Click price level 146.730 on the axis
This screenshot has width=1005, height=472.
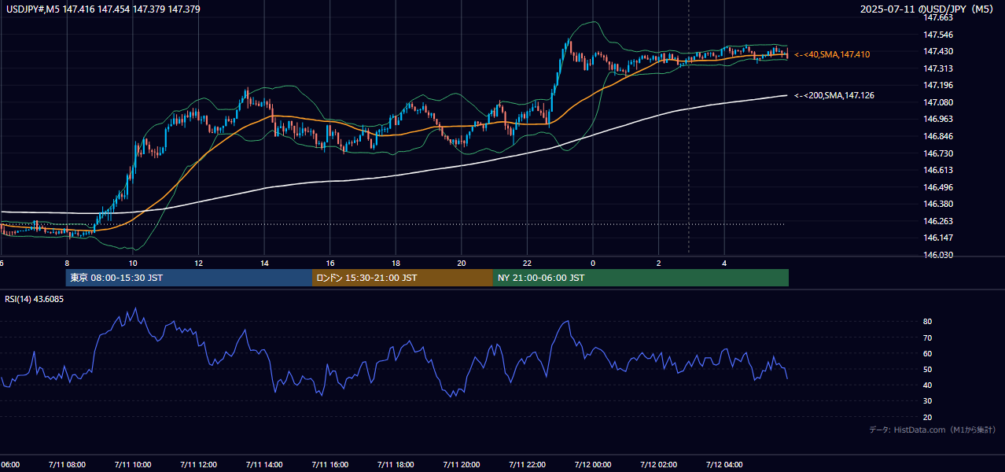point(939,153)
